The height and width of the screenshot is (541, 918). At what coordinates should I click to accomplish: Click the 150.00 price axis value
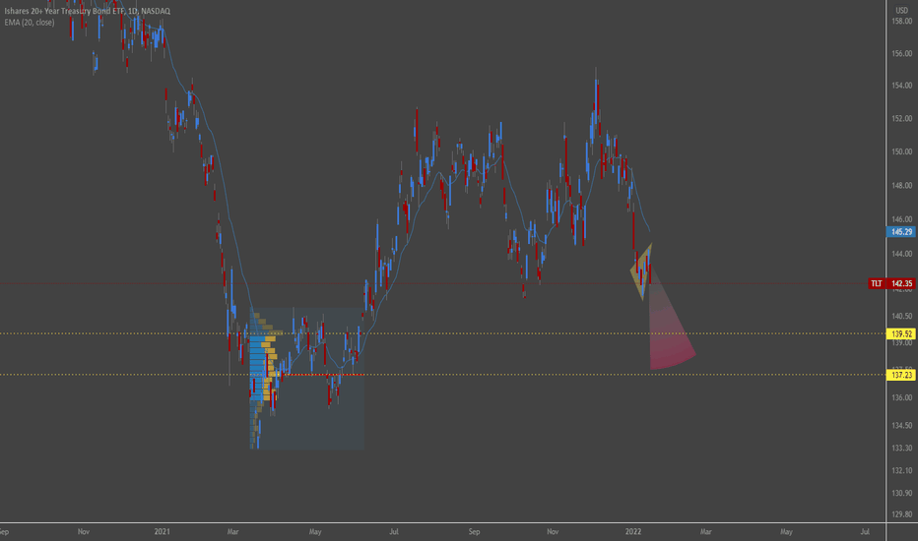(901, 151)
